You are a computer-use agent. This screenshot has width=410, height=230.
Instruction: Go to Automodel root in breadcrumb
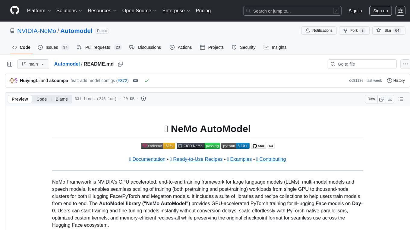click(x=67, y=64)
